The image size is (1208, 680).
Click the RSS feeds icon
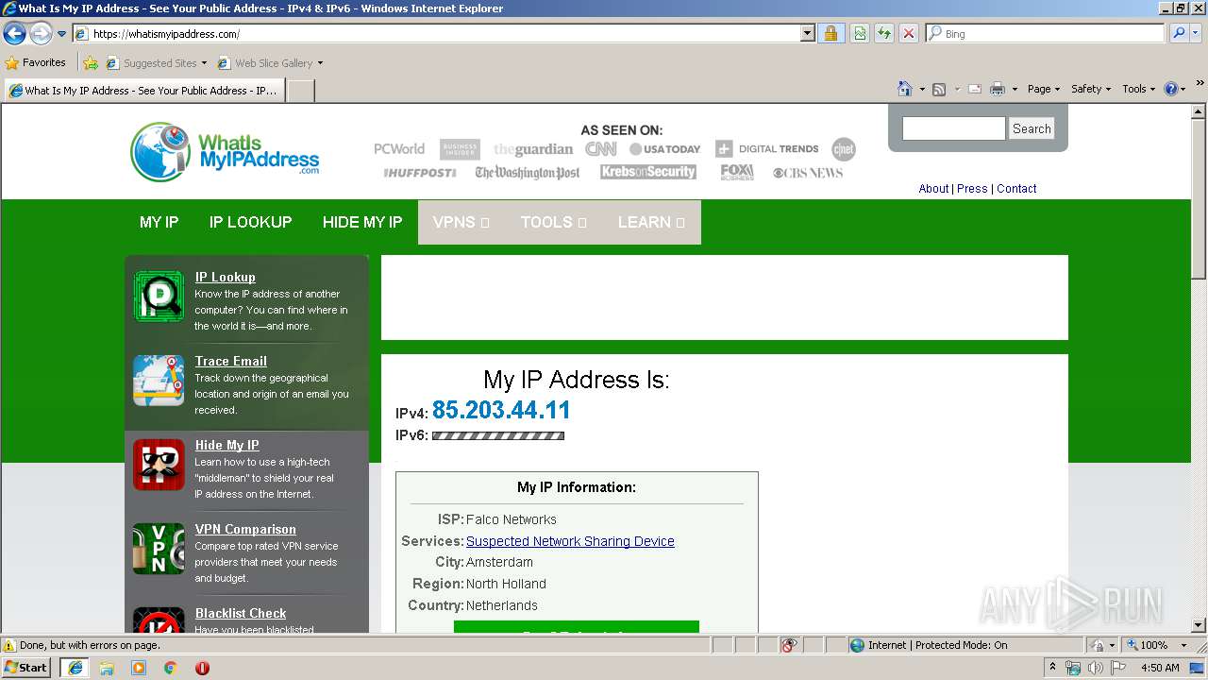939,89
